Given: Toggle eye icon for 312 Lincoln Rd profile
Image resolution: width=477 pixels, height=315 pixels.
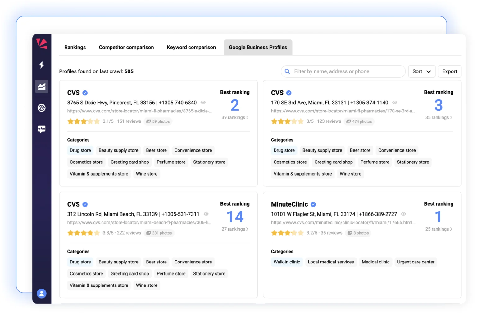Looking at the screenshot, I should tap(206, 214).
